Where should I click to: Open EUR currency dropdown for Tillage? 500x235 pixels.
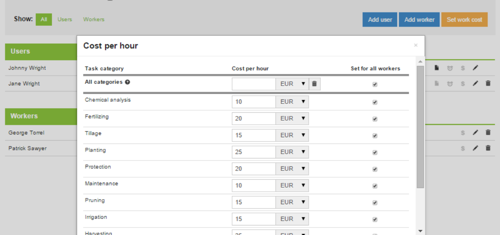point(292,135)
